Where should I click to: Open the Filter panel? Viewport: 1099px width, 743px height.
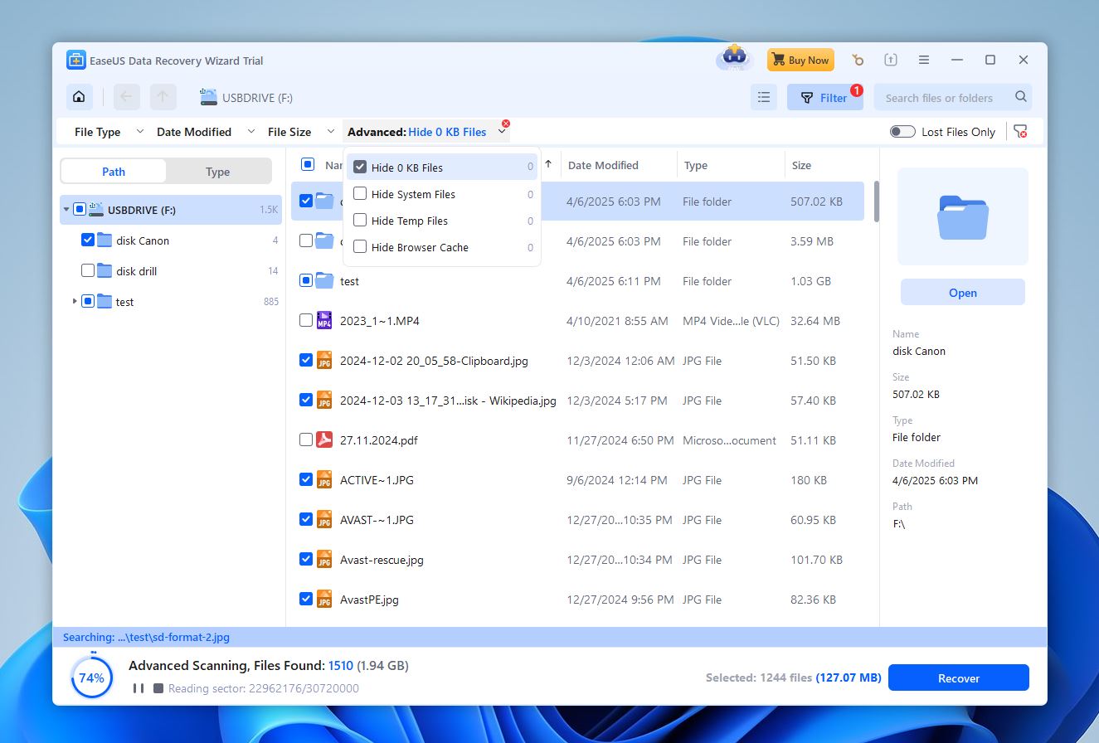824,96
